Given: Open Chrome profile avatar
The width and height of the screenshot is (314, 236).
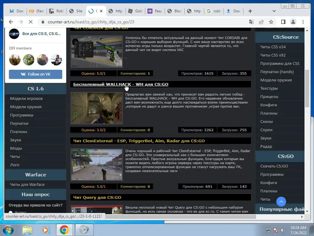Looking at the screenshot, I should point(293,22).
